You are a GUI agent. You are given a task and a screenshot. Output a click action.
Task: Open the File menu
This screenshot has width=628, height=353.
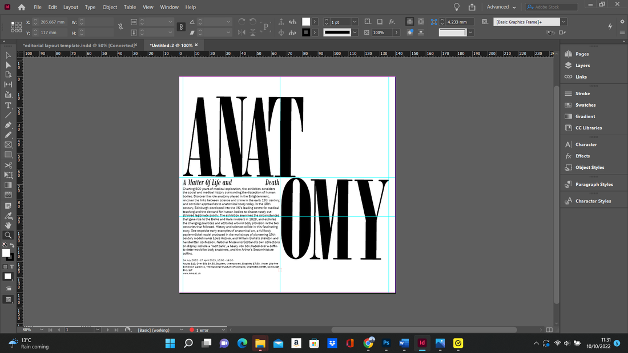coord(38,7)
